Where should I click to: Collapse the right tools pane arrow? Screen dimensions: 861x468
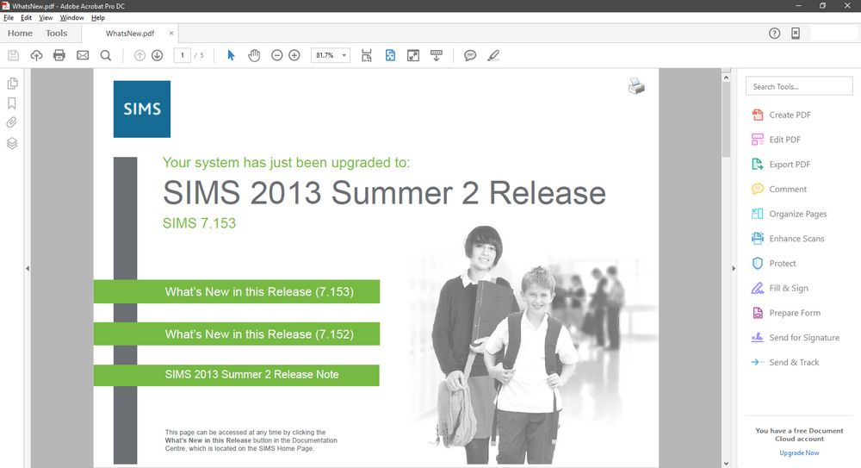click(734, 268)
